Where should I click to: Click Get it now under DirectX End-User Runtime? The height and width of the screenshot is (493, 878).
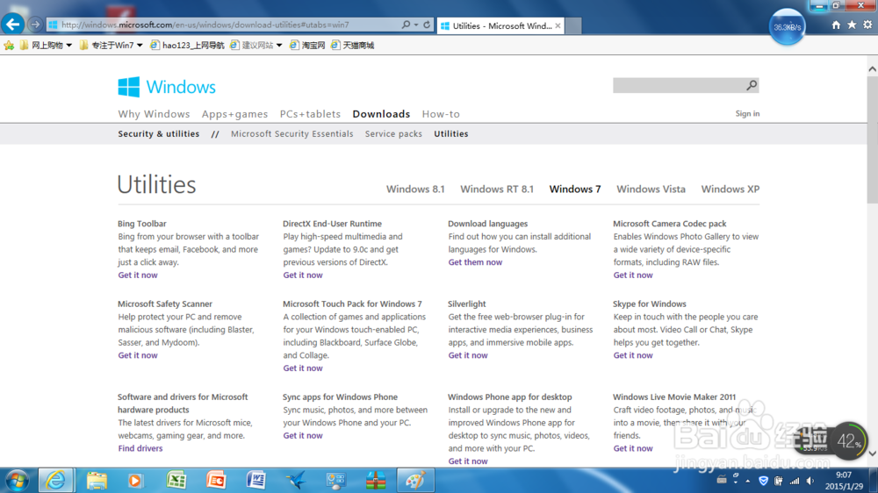click(303, 275)
